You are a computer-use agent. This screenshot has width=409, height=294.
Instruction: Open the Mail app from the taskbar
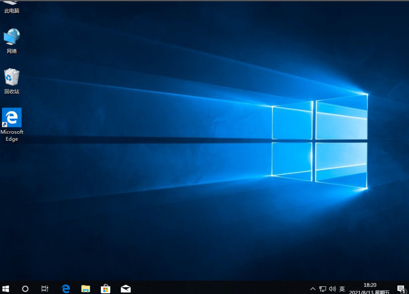tap(126, 288)
